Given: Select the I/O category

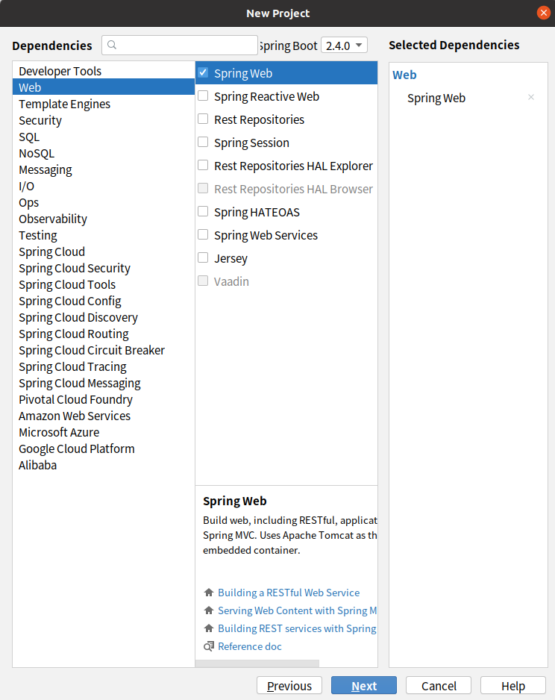Looking at the screenshot, I should [x=104, y=186].
